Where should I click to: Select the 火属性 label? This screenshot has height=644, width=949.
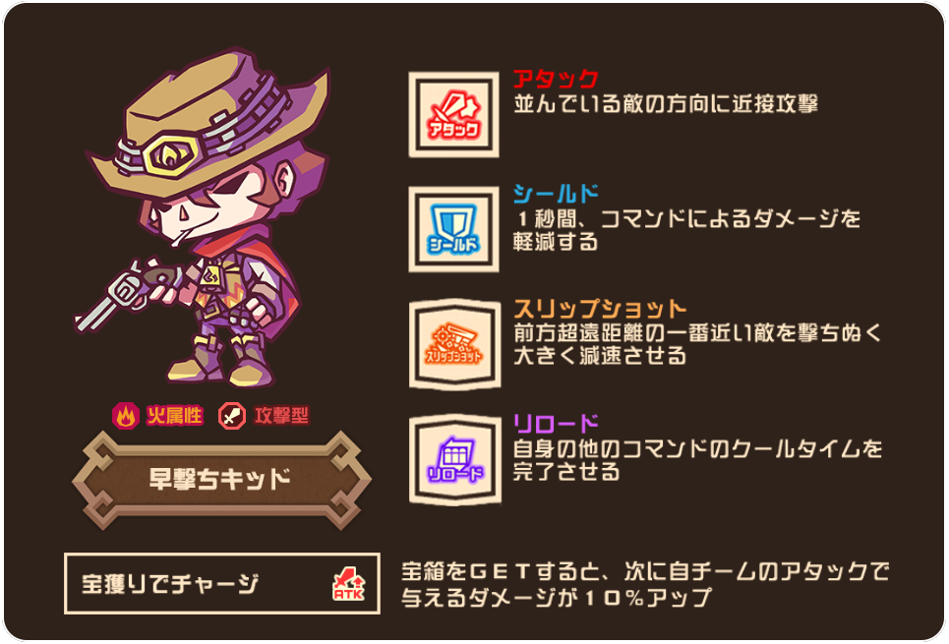174,416
